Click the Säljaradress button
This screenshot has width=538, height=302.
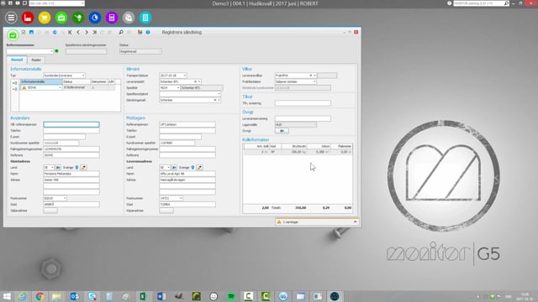pos(50,211)
